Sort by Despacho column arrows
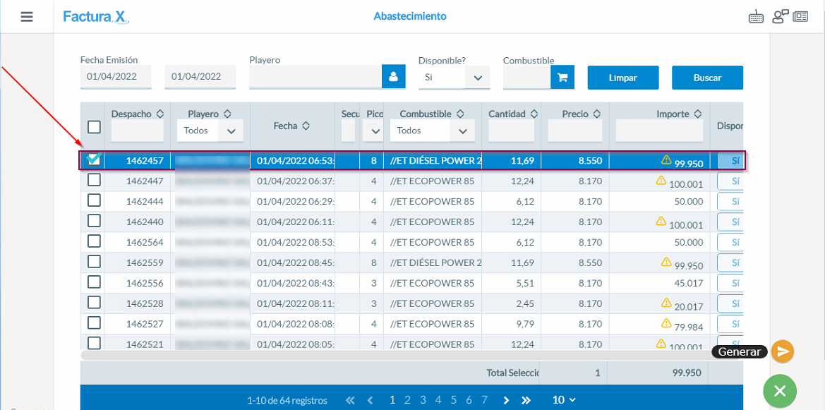Image resolution: width=825 pixels, height=410 pixels. click(x=160, y=114)
